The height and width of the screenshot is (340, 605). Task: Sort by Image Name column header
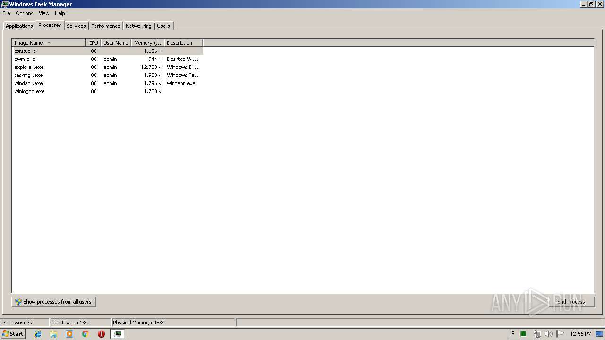coord(49,43)
